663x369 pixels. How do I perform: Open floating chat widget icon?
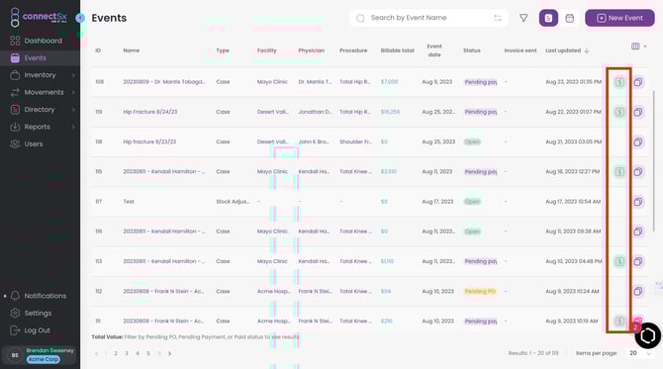pos(647,335)
